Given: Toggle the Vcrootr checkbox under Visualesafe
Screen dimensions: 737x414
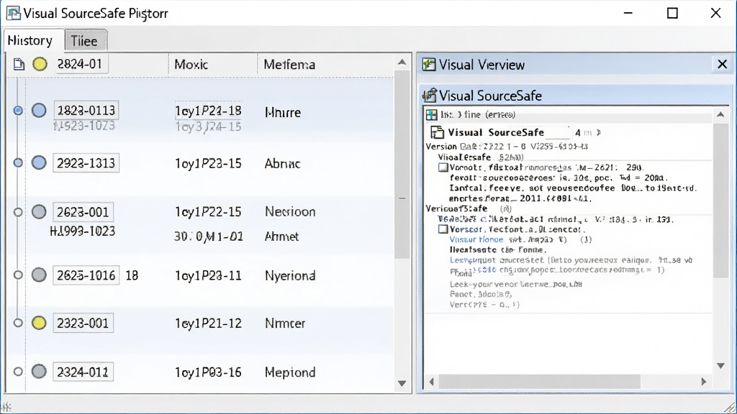Looking at the screenshot, I should (x=443, y=167).
